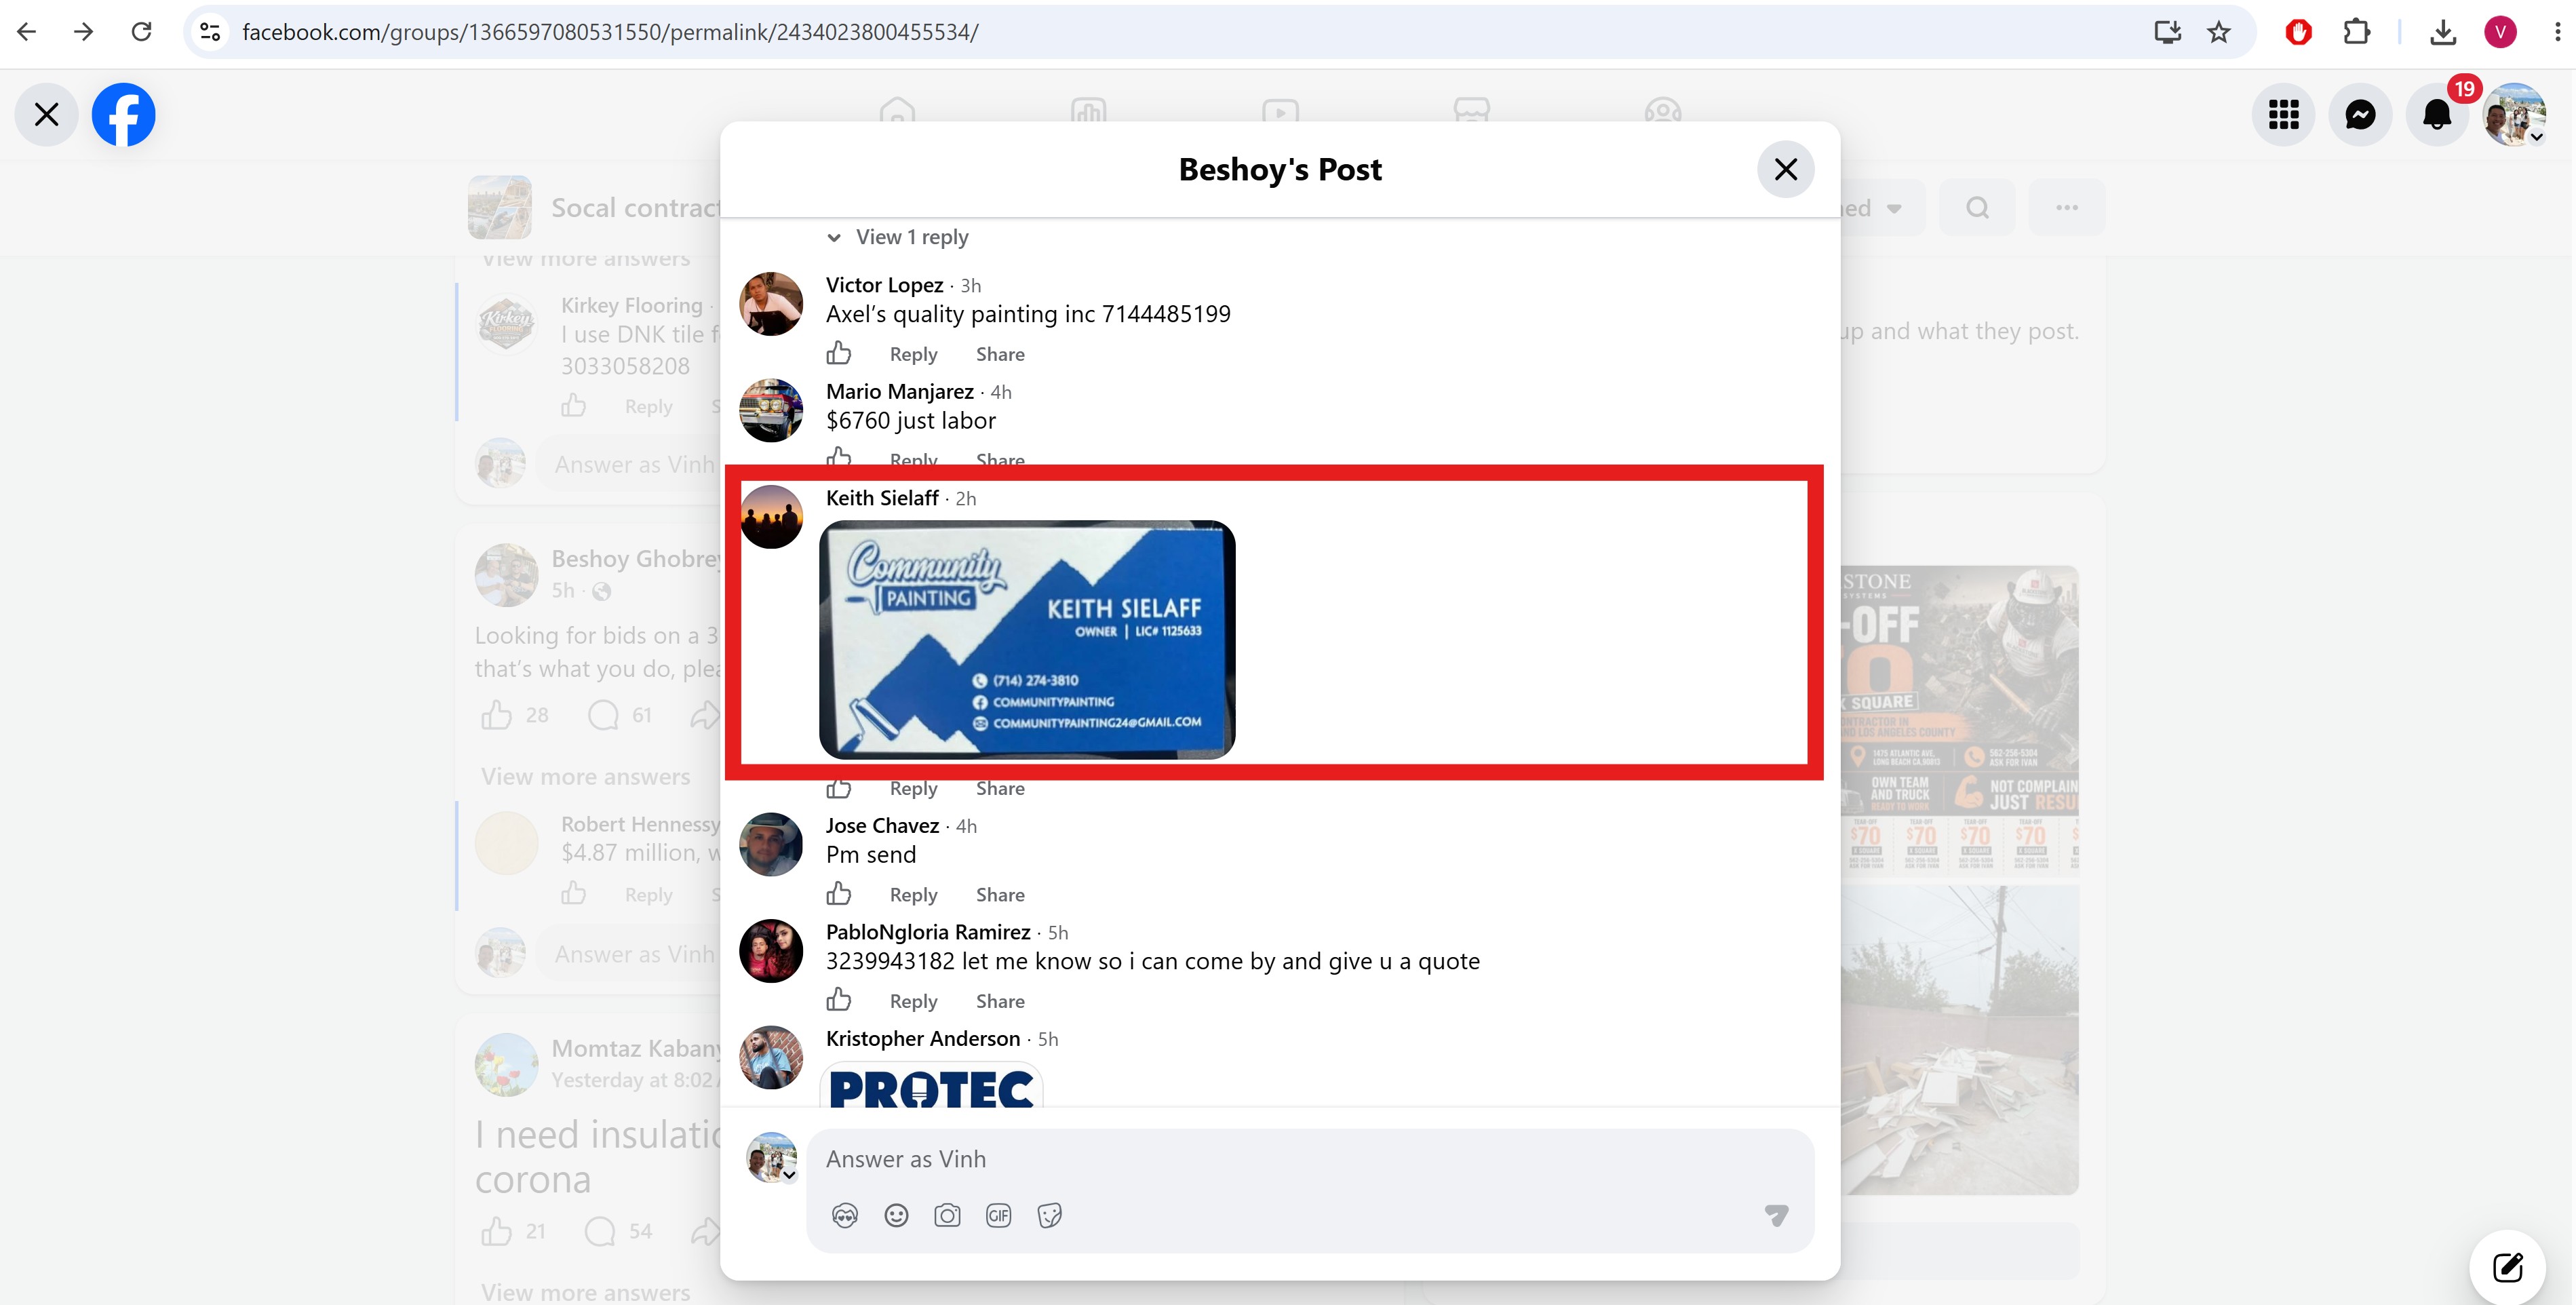Reply to PabloNgloria Ramirez's comment
Screen dimensions: 2576x1305
click(x=914, y=1001)
